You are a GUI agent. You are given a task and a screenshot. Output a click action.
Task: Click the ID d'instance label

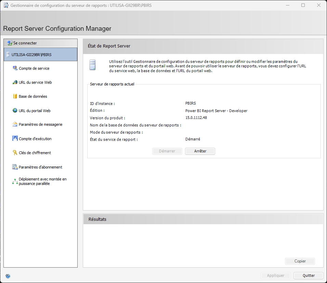coord(102,104)
